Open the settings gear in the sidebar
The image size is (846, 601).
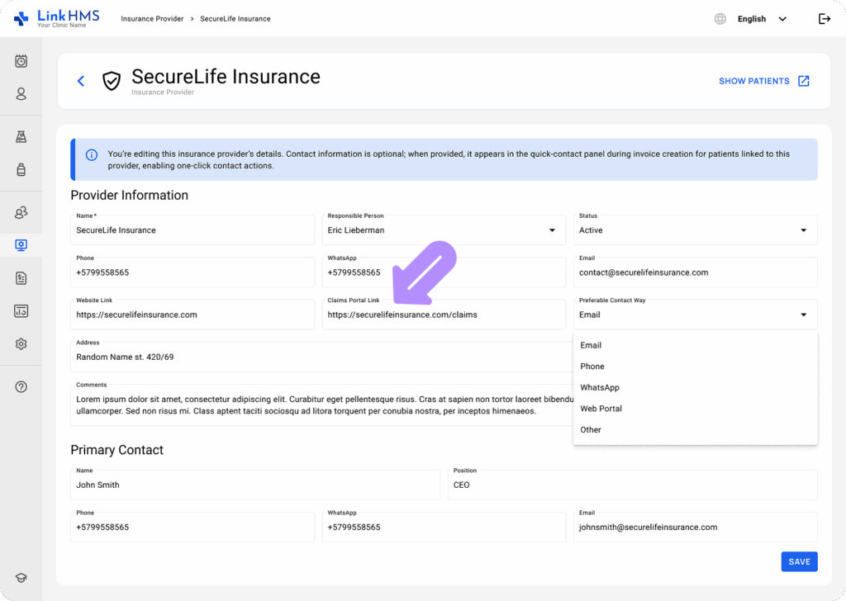(x=21, y=344)
